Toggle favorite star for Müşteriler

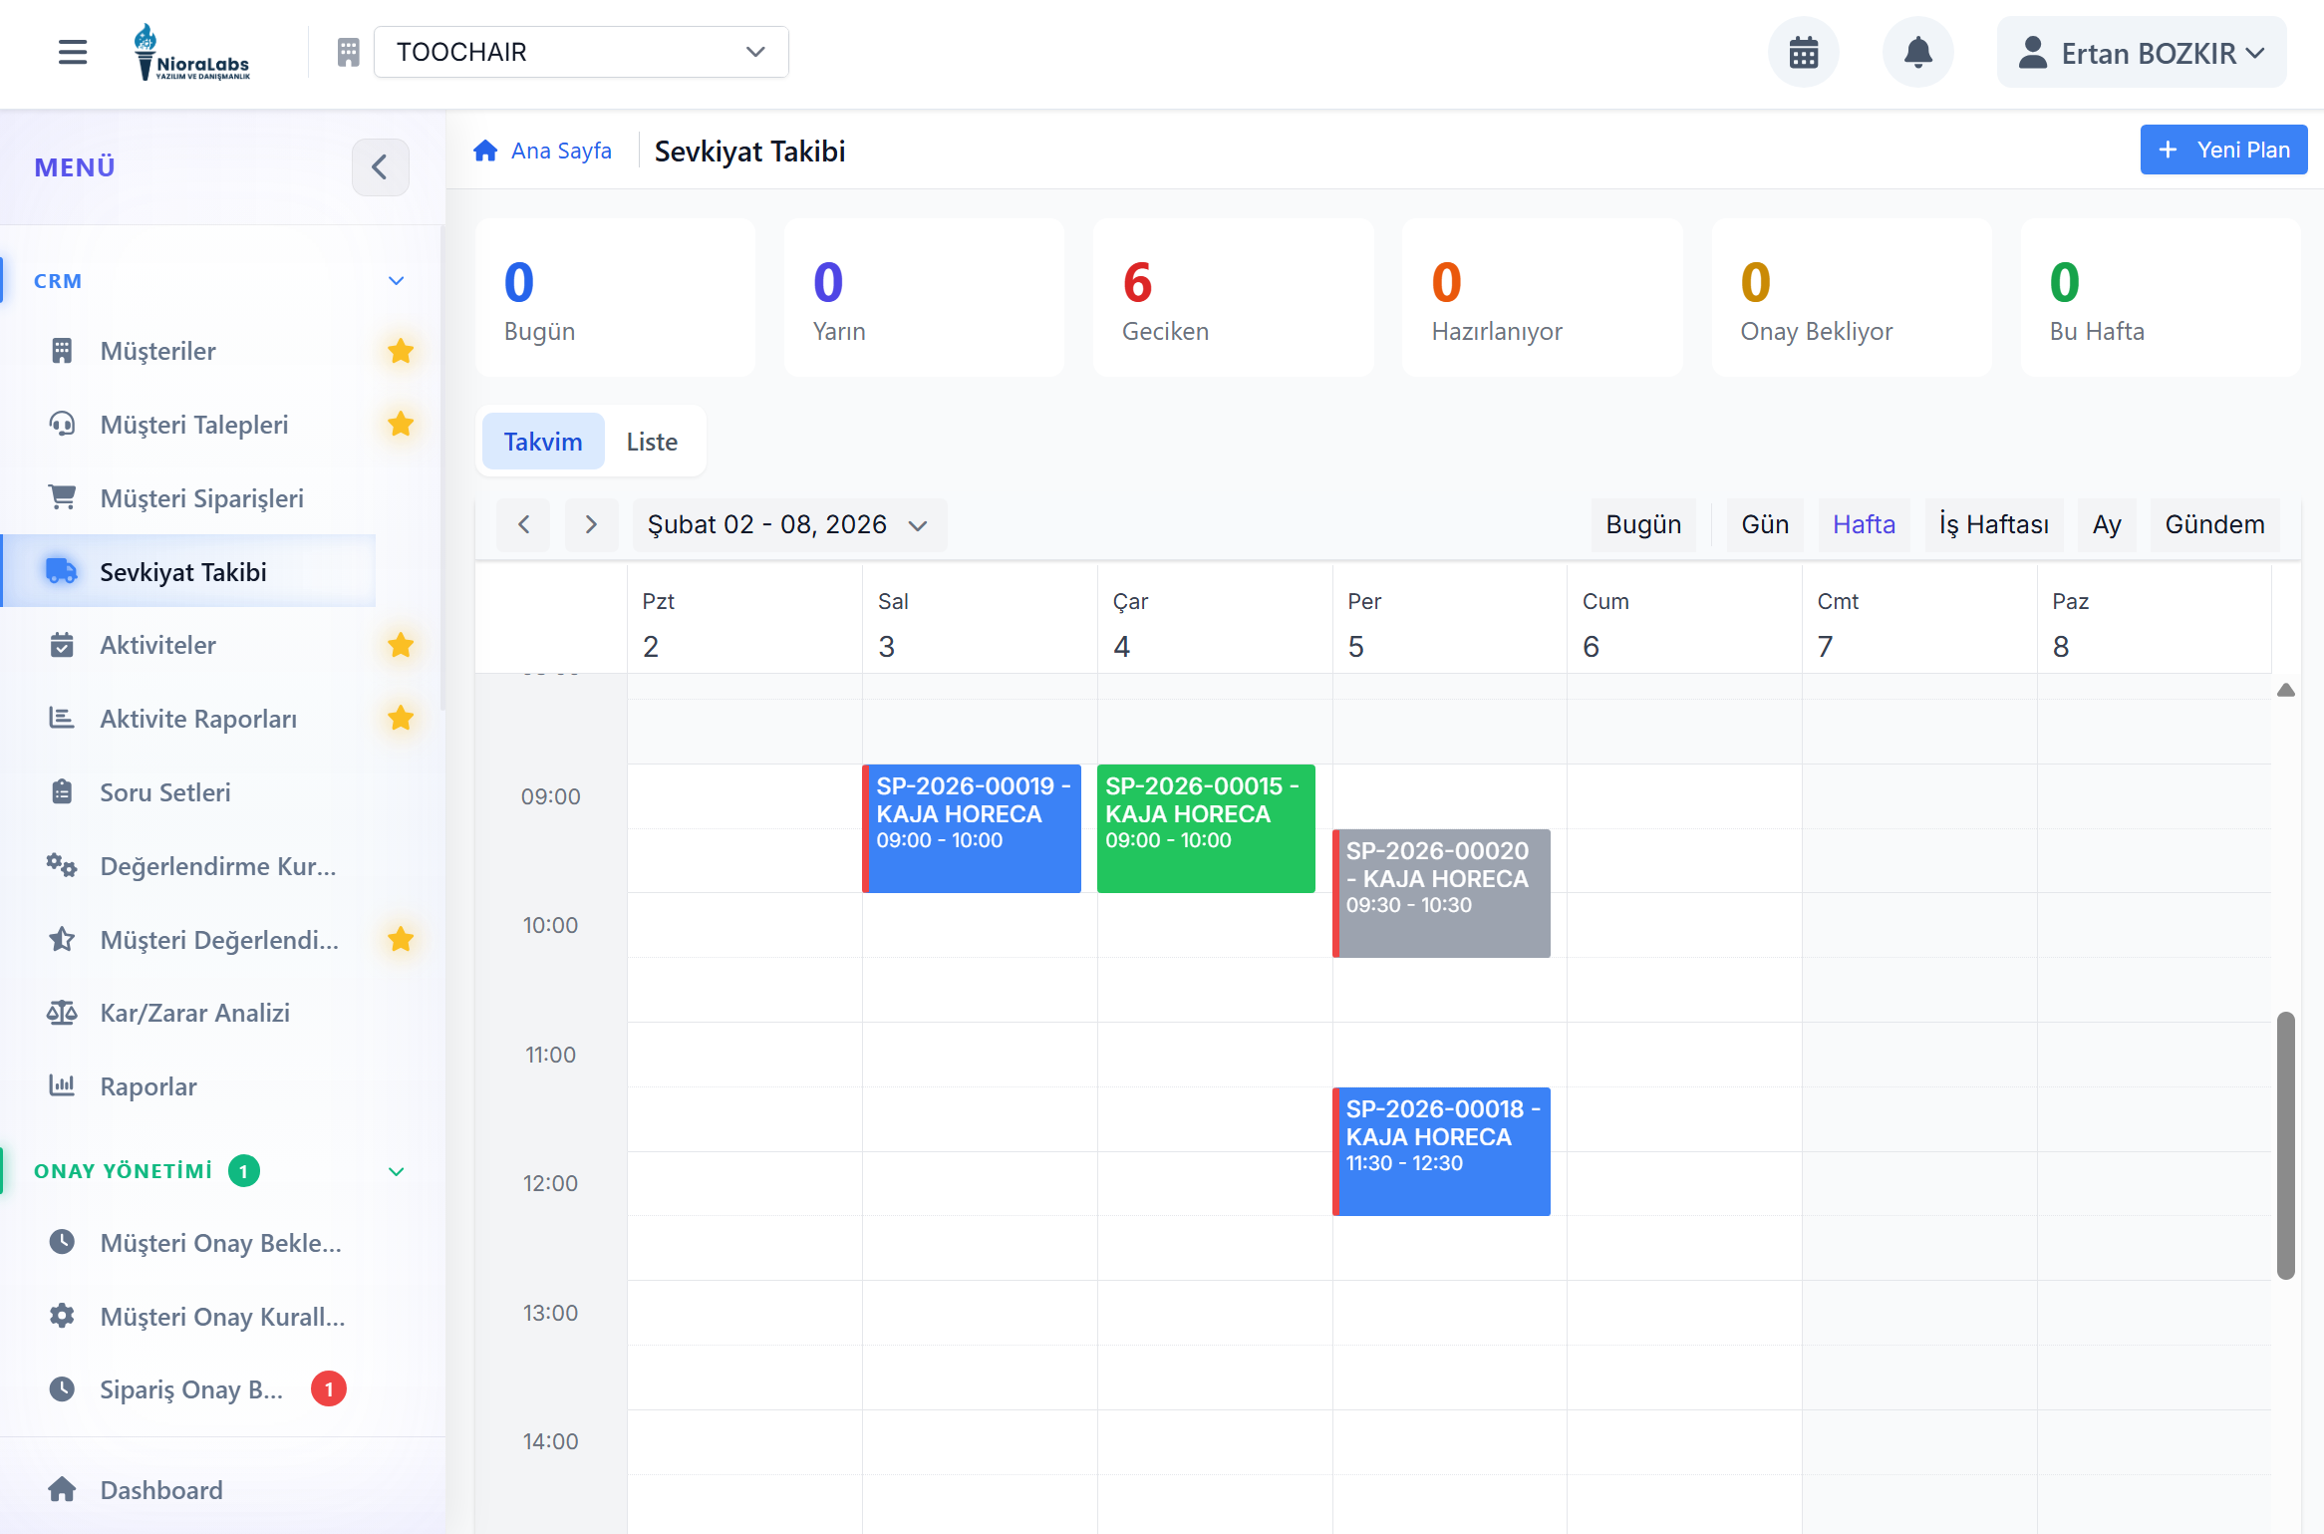401,351
